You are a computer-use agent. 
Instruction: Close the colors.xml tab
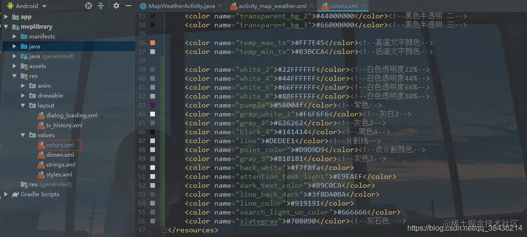363,7
